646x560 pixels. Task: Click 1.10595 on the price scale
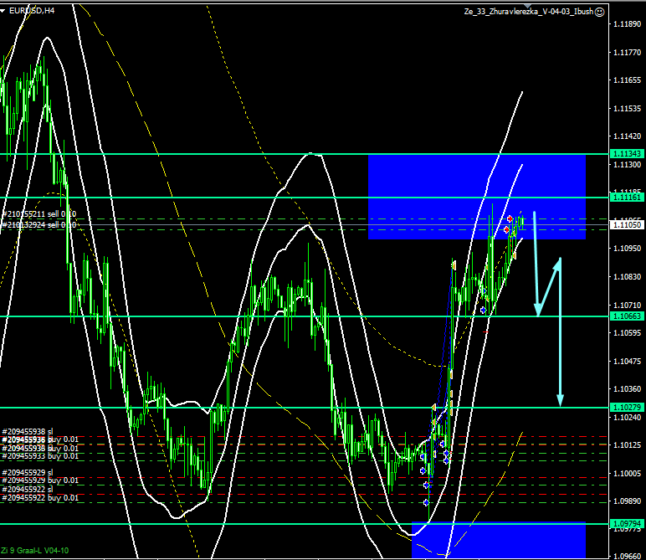[x=627, y=332]
